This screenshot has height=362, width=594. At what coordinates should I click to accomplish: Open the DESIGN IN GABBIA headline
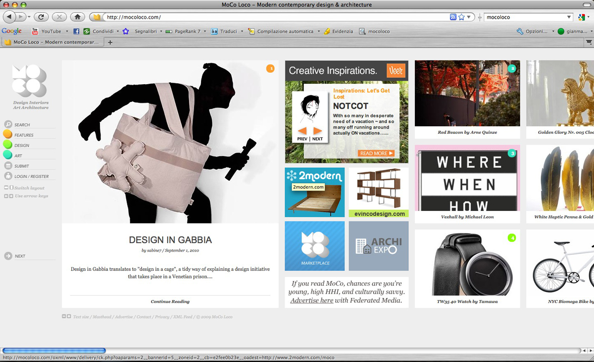pyautogui.click(x=170, y=240)
